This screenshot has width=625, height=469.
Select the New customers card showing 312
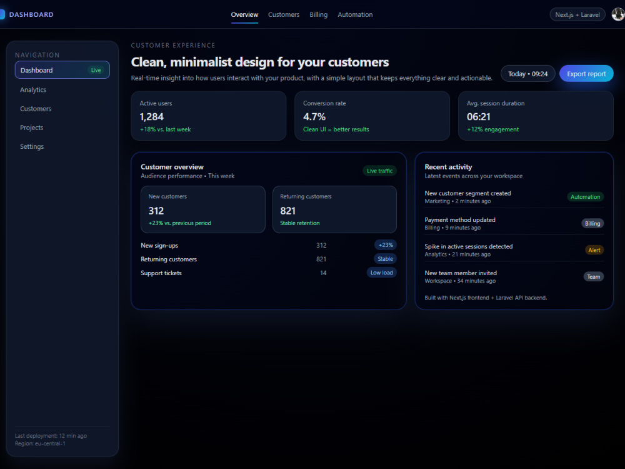coord(203,209)
